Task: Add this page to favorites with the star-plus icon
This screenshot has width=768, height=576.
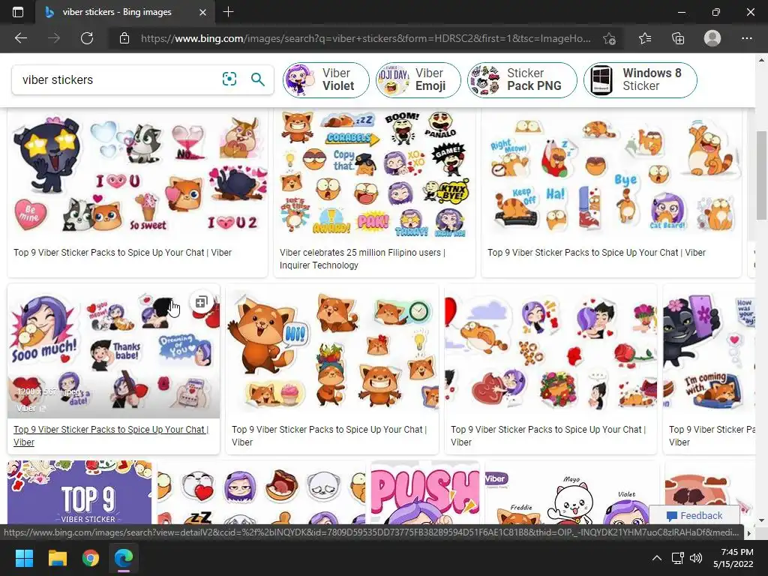Action: (x=609, y=38)
